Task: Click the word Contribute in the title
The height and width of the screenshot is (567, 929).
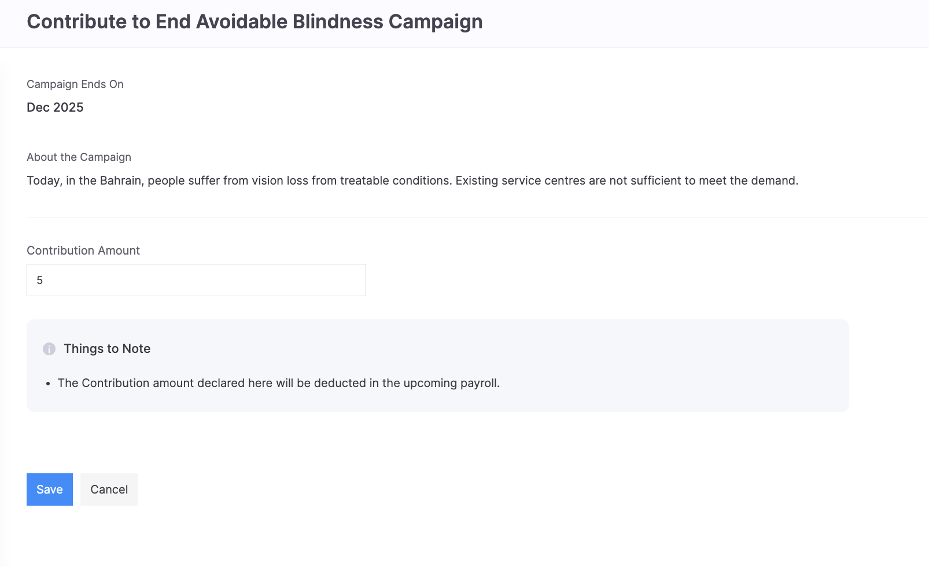Action: pyautogui.click(x=78, y=22)
